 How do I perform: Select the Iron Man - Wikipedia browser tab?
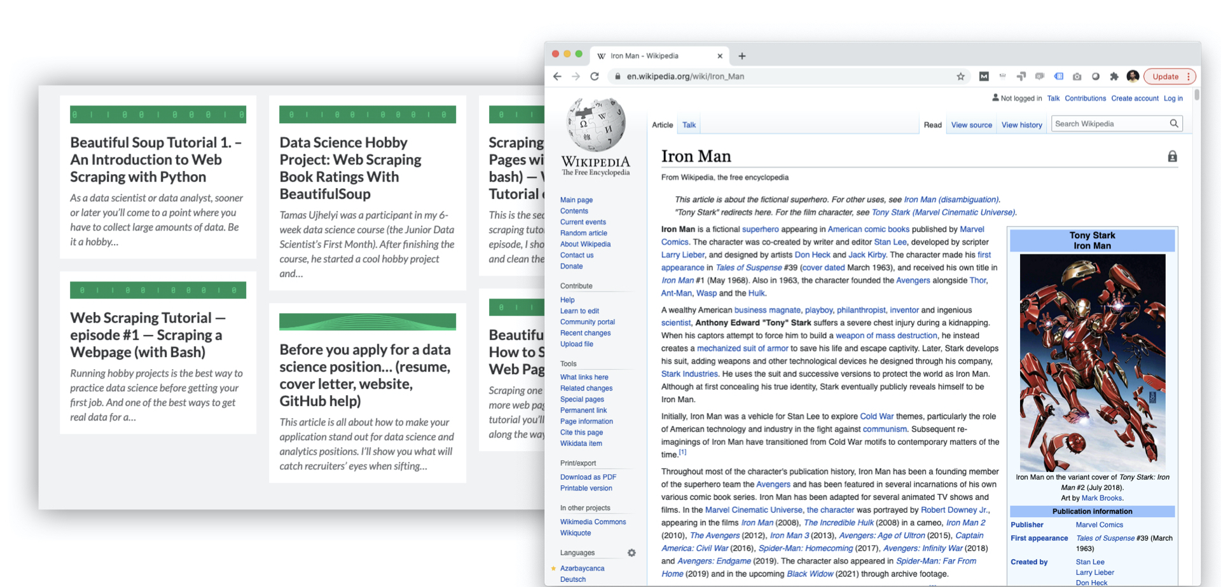(x=658, y=56)
